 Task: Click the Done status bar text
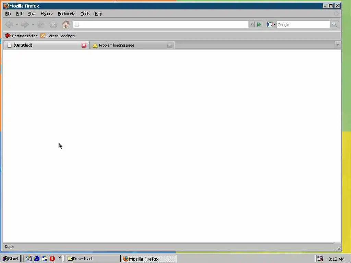point(9,247)
